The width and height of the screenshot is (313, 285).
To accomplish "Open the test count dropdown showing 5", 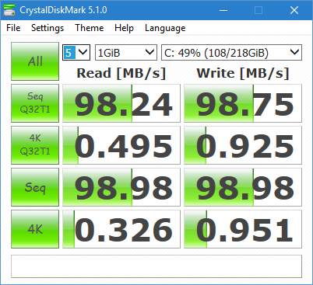I will tap(76, 53).
